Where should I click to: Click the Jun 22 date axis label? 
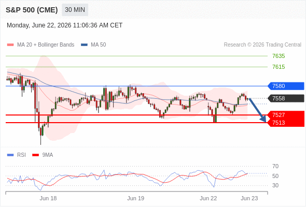point(208,198)
